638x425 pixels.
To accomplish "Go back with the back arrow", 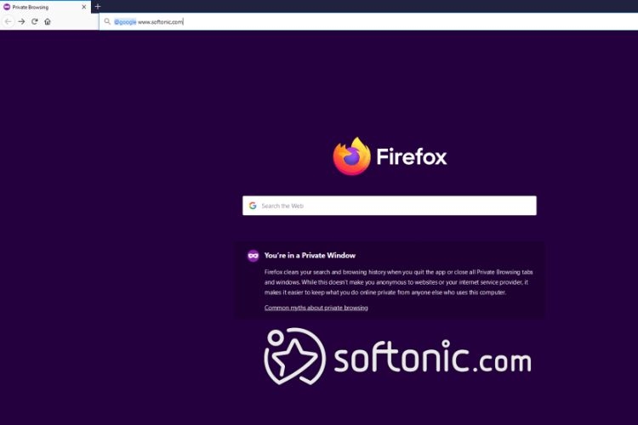I will pos(9,21).
